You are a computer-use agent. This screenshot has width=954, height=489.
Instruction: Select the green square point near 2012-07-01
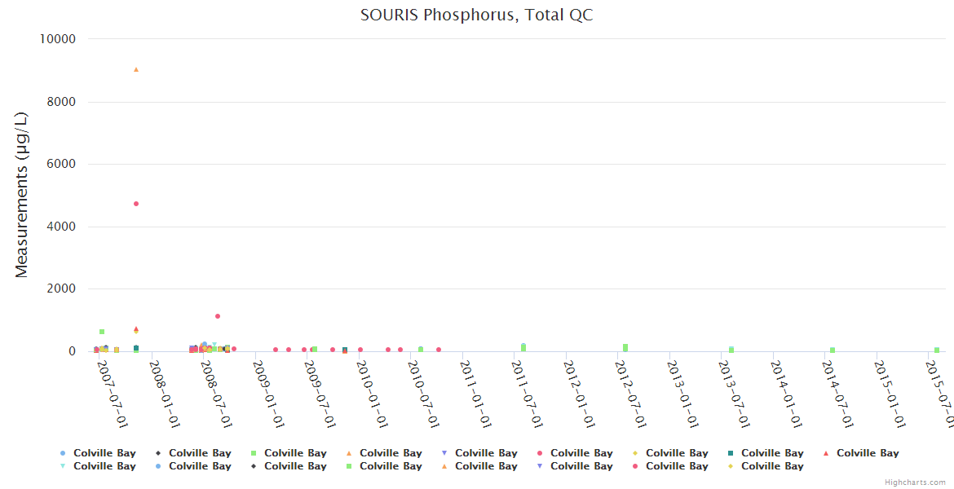point(625,347)
